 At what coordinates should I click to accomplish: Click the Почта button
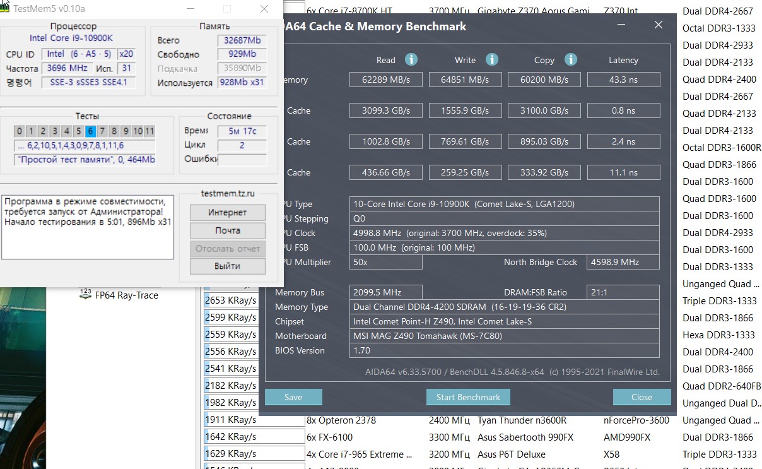(x=227, y=230)
